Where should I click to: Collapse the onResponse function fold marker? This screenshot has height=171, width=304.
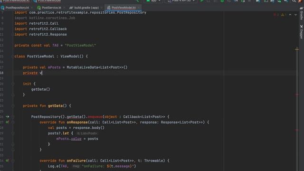pyautogui.click(x=13, y=123)
